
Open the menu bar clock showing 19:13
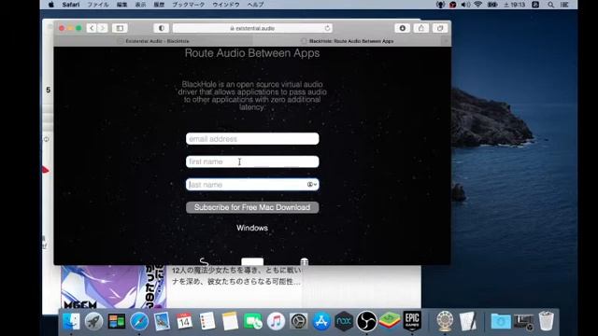click(515, 5)
